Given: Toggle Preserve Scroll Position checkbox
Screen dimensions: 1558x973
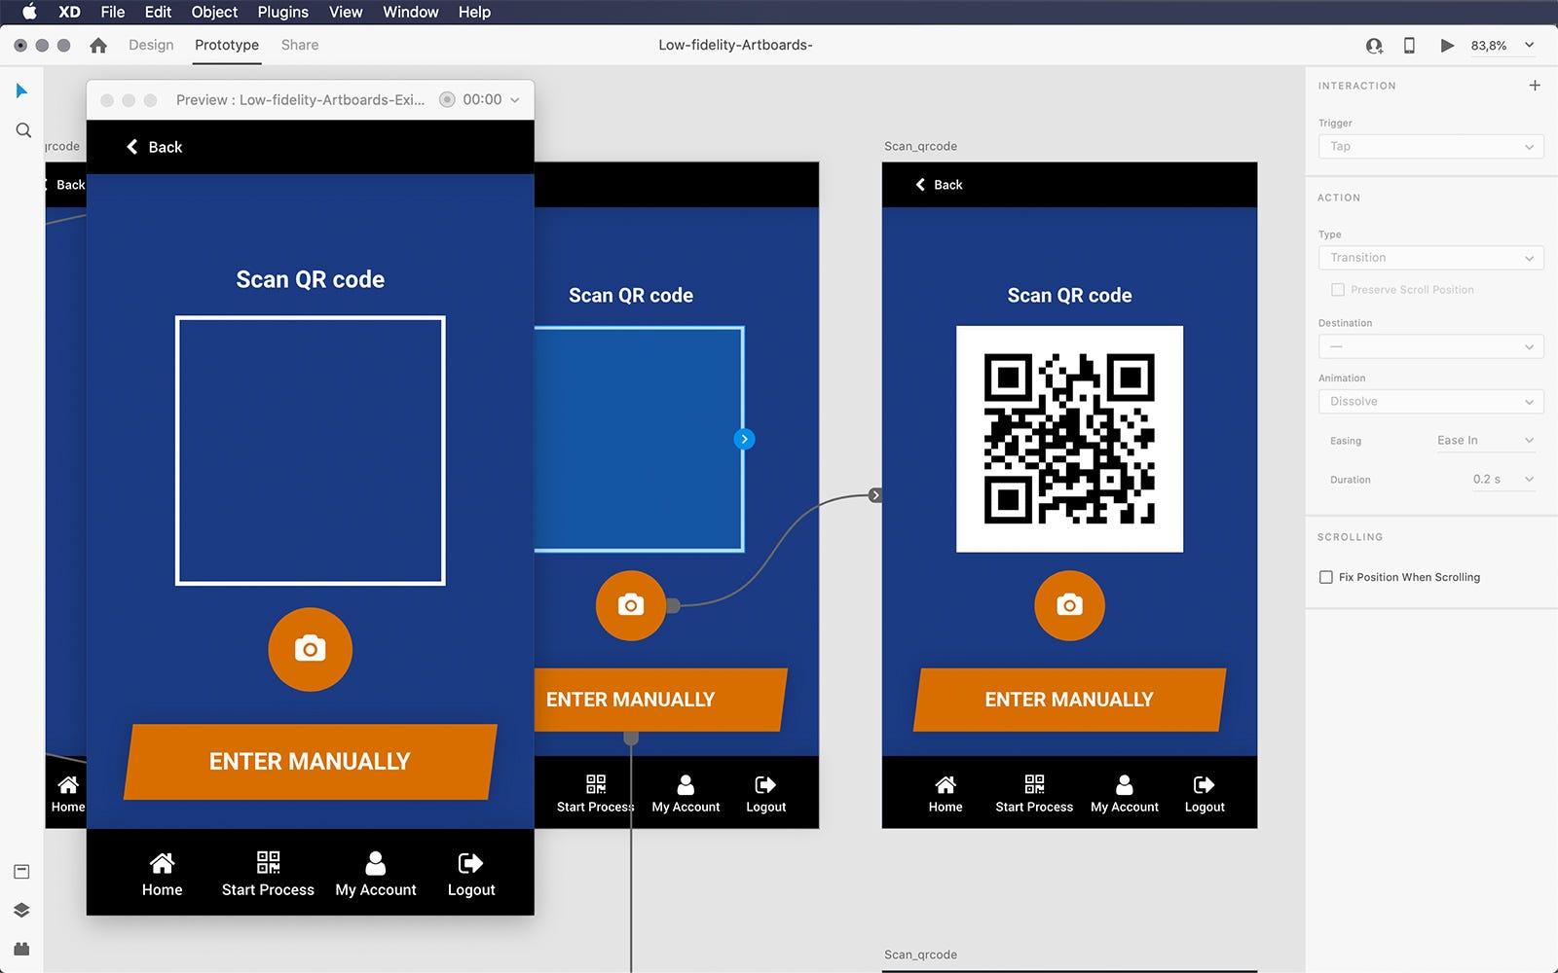Looking at the screenshot, I should click(1338, 290).
